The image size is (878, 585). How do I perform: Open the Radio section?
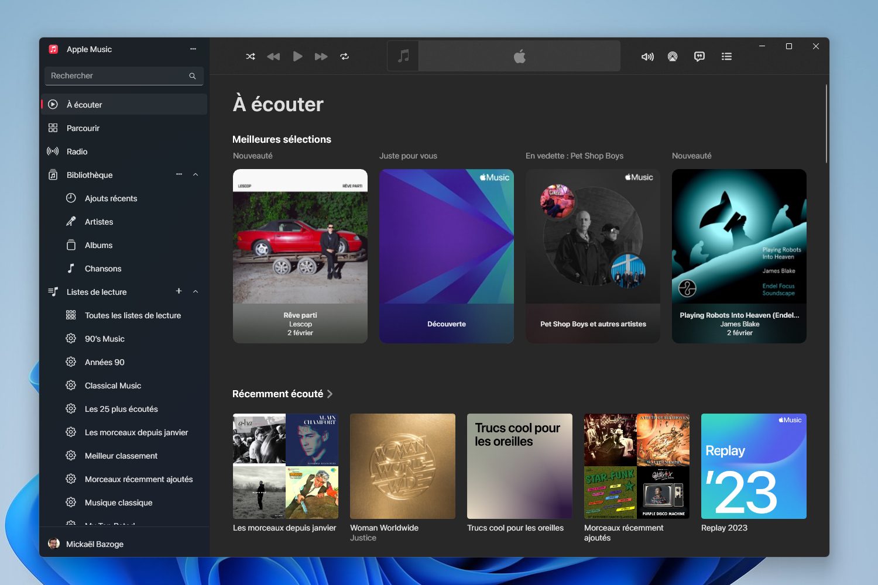(x=124, y=152)
